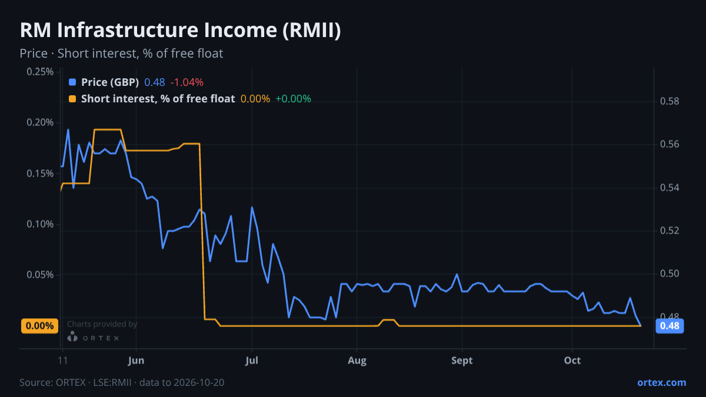706x397 pixels.
Task: Click the 0.58 right axis label
Action: [x=670, y=101]
